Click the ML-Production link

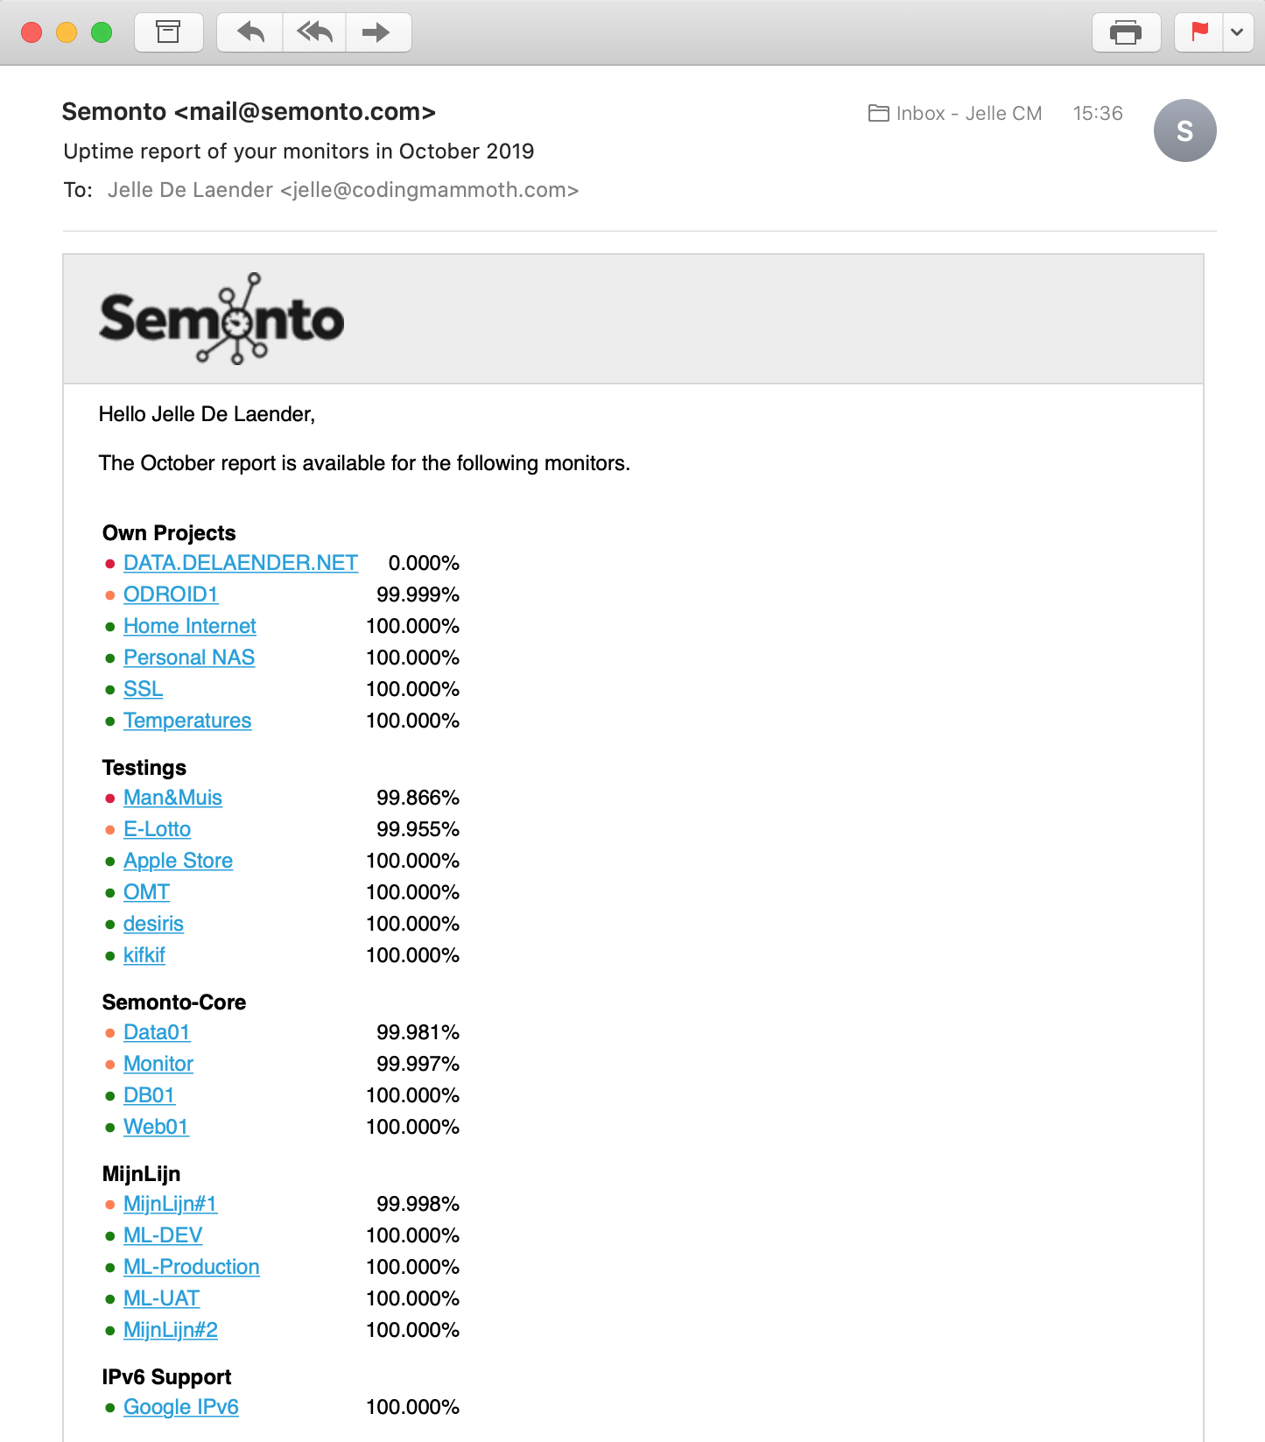pyautogui.click(x=191, y=1267)
